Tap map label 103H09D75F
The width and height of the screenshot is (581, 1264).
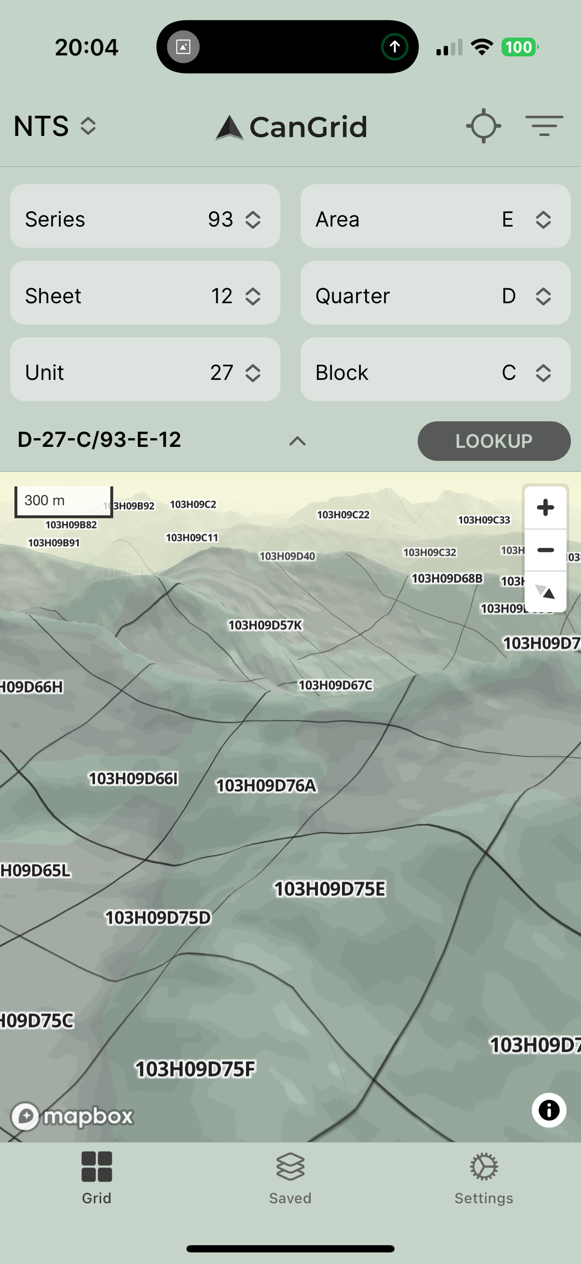click(195, 1069)
